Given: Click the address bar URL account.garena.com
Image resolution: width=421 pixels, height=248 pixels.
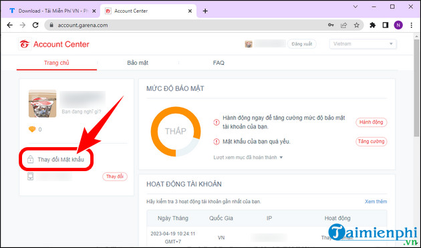Looking at the screenshot, I should 83,25.
